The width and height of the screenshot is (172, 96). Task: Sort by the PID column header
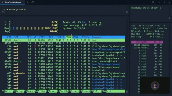pos(9,37)
